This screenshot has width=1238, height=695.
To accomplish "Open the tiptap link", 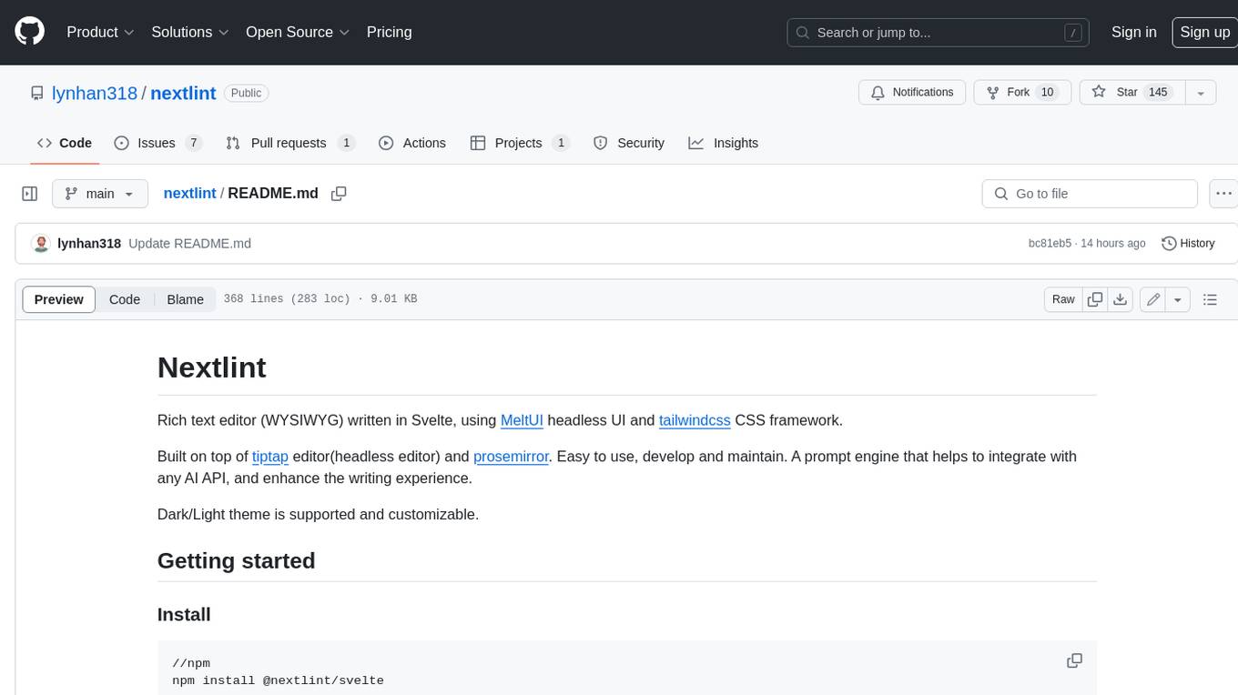I will pyautogui.click(x=270, y=457).
